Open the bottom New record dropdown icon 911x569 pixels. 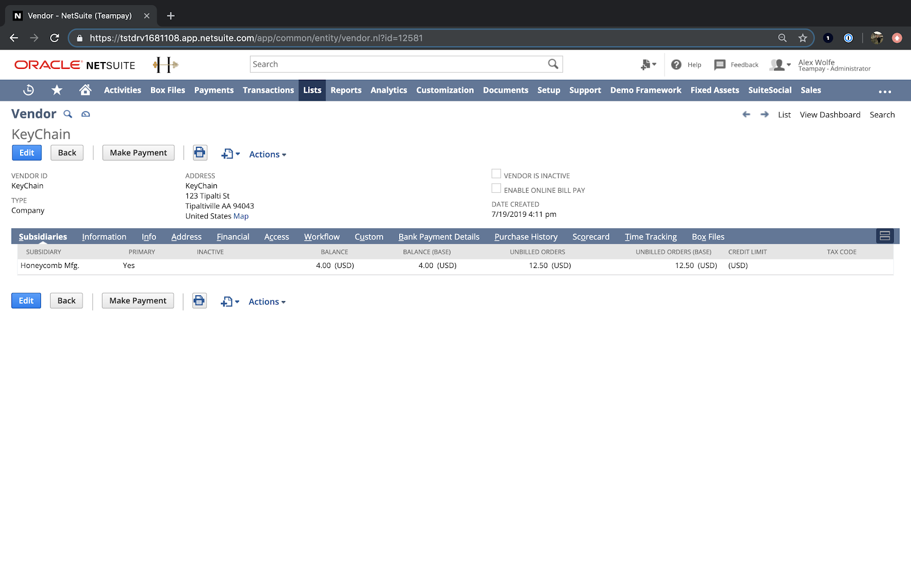pos(230,302)
